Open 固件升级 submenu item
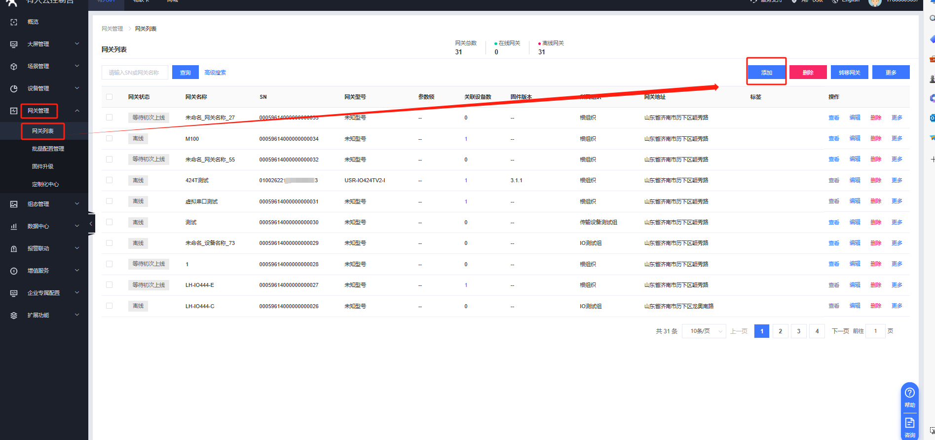935x440 pixels. pos(43,166)
